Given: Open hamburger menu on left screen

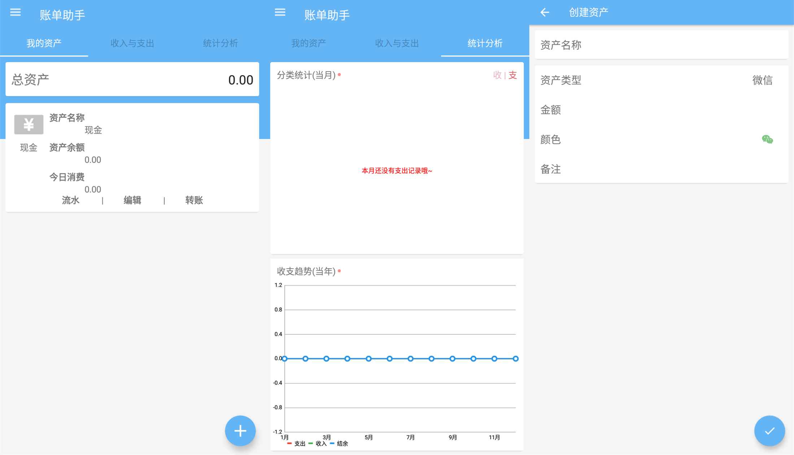Looking at the screenshot, I should click(x=15, y=13).
